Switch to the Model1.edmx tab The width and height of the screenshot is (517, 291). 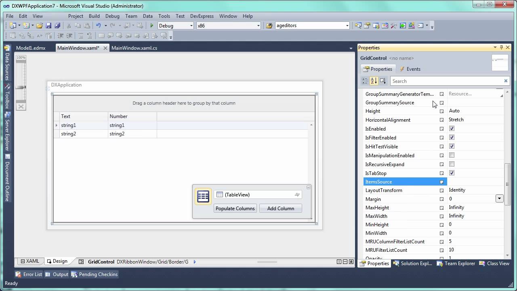point(31,48)
